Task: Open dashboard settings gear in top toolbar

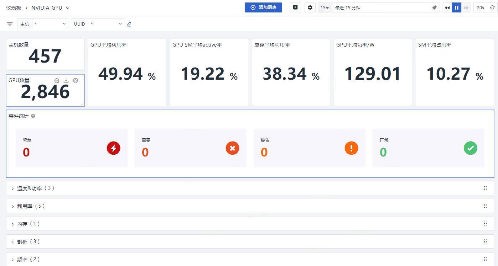Action: [310, 7]
